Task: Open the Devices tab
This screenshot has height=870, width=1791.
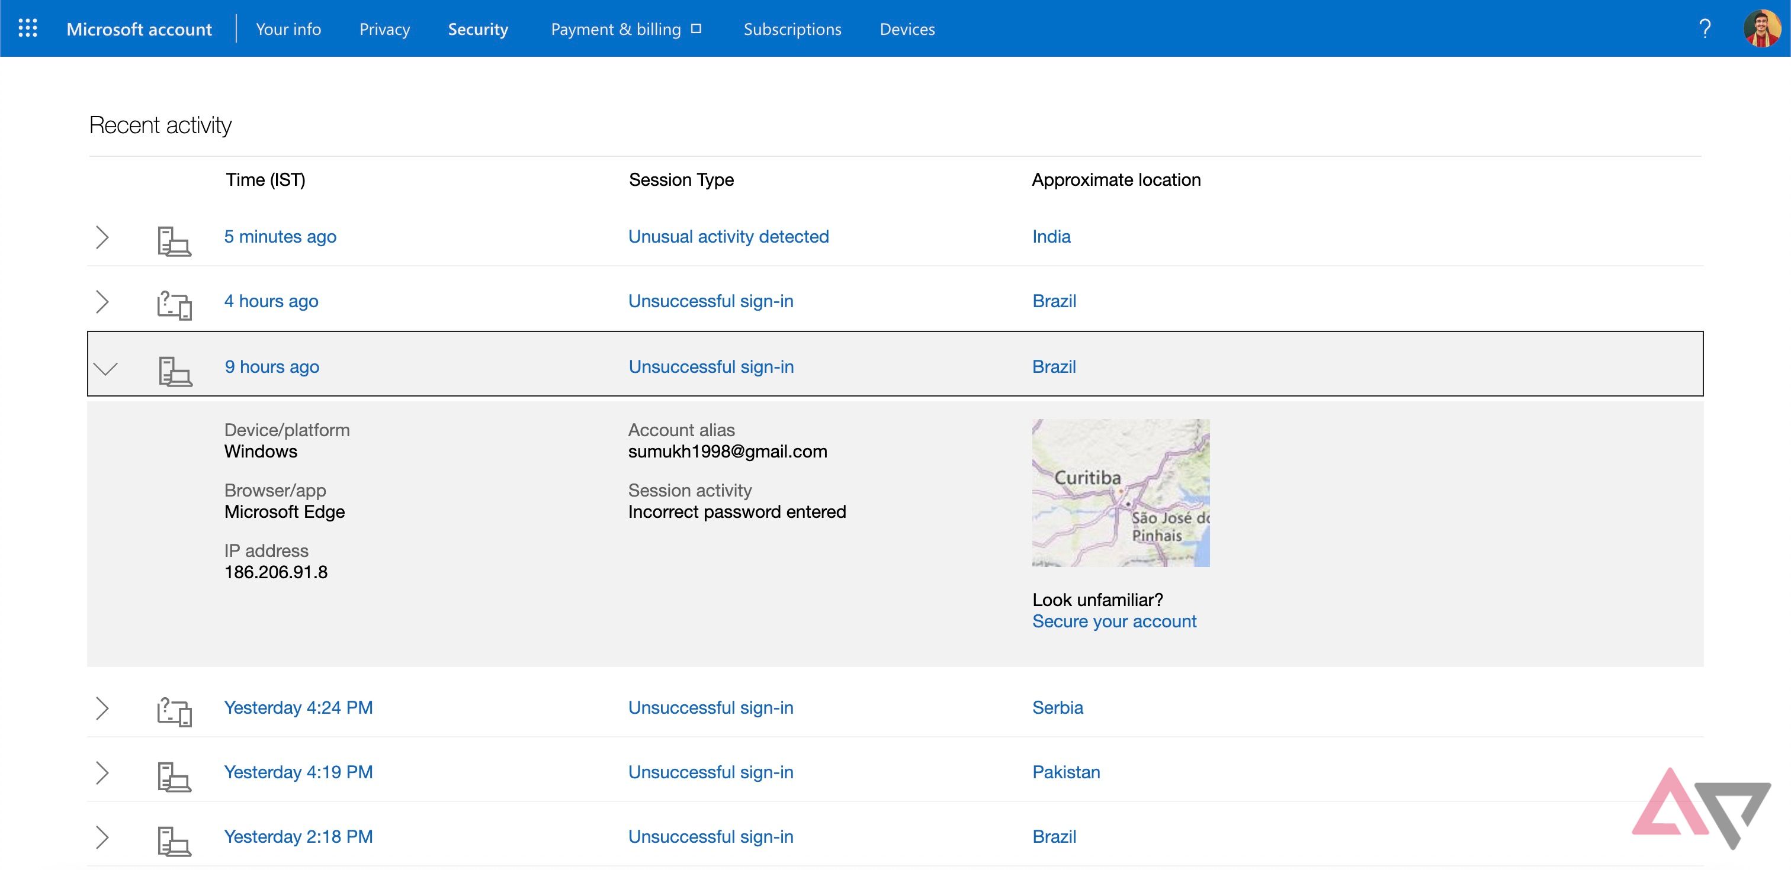Action: (907, 29)
